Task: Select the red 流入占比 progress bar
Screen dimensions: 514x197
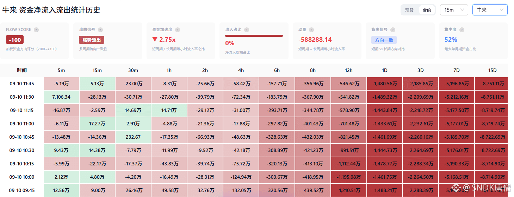Action: coord(254,36)
